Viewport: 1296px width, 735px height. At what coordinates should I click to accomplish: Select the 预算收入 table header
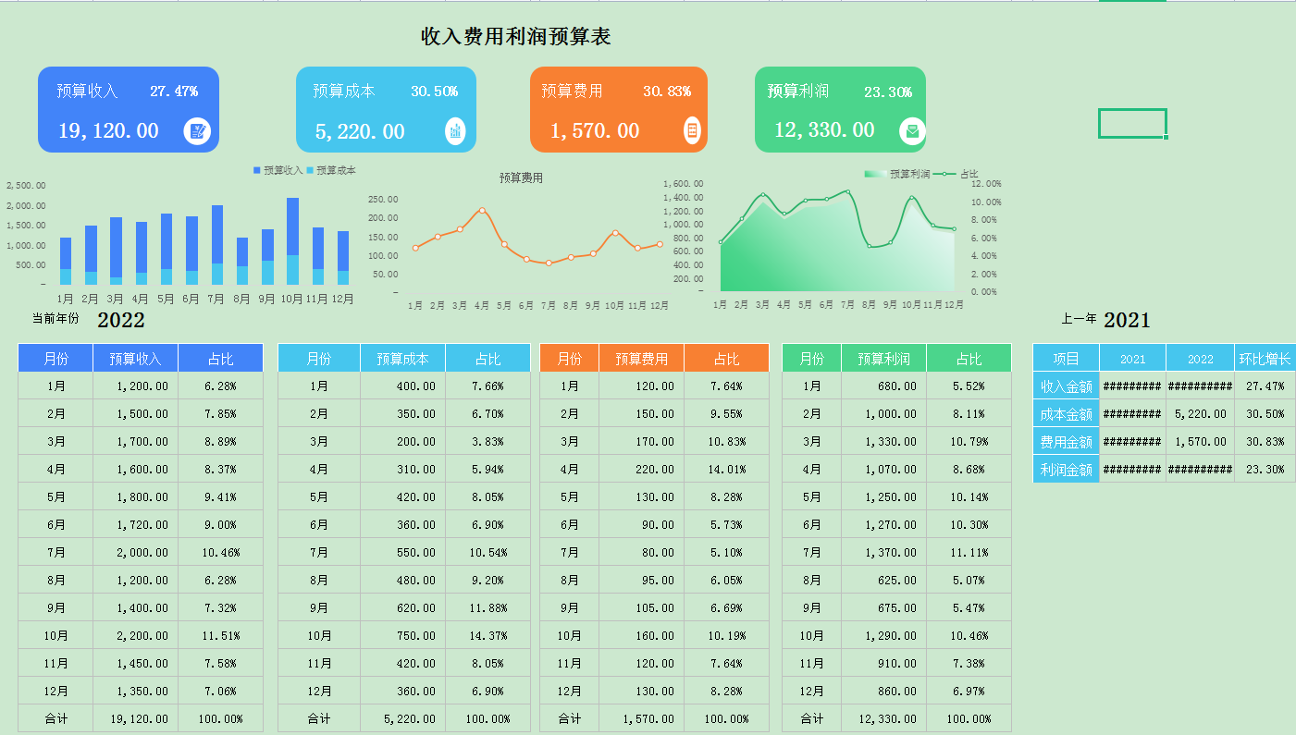pos(135,358)
